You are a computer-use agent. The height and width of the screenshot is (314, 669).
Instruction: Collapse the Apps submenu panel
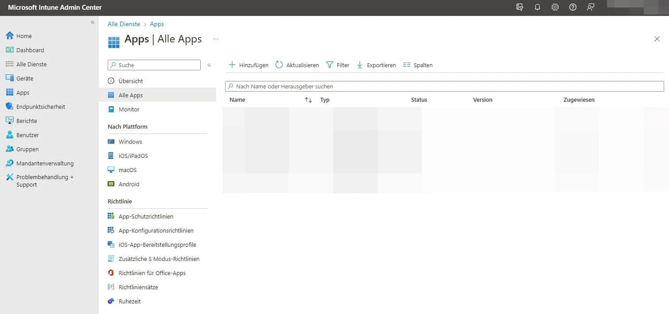[209, 65]
